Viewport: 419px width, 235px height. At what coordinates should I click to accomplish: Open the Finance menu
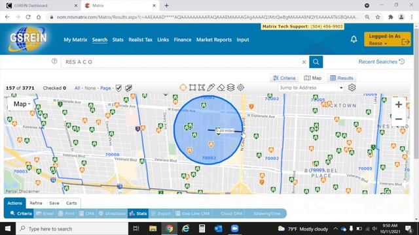coord(183,40)
